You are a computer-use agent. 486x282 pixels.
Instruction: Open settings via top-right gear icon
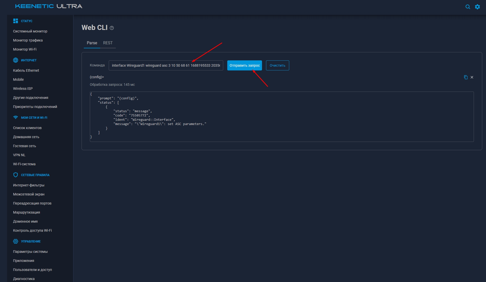click(477, 7)
